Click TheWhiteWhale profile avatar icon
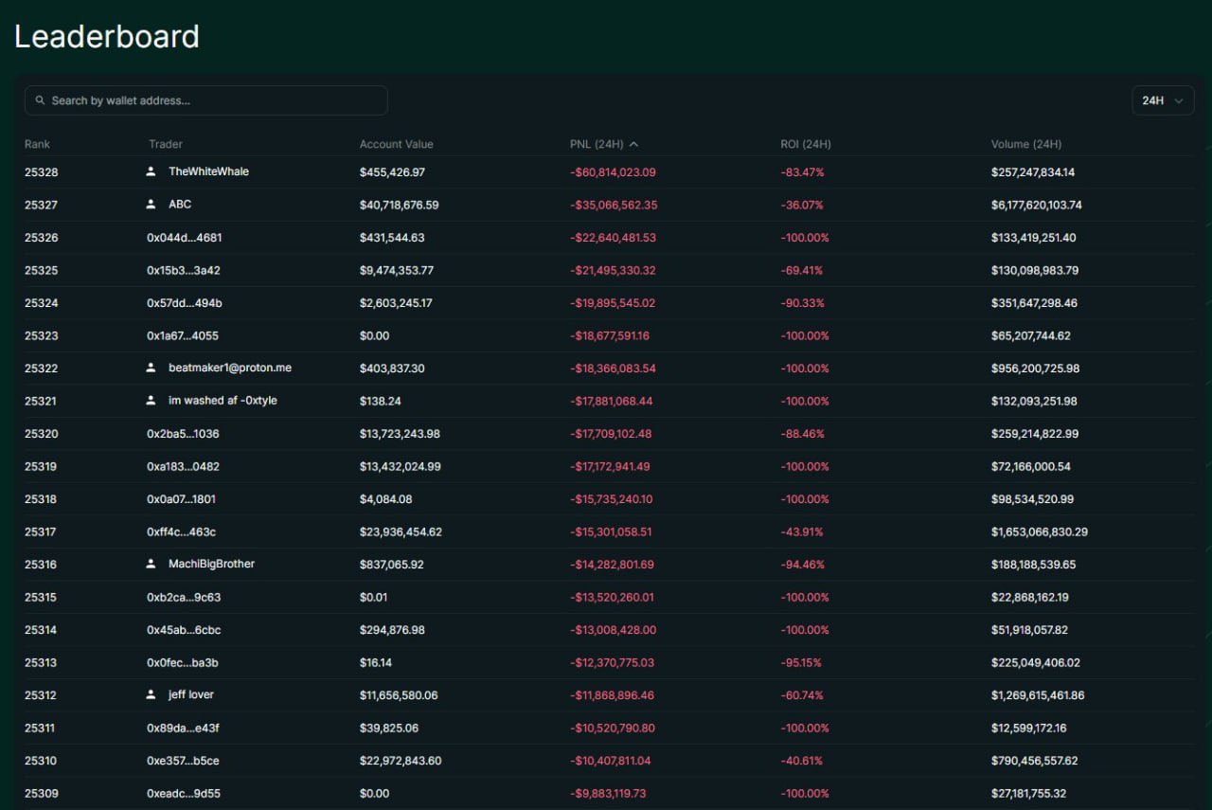 point(151,171)
